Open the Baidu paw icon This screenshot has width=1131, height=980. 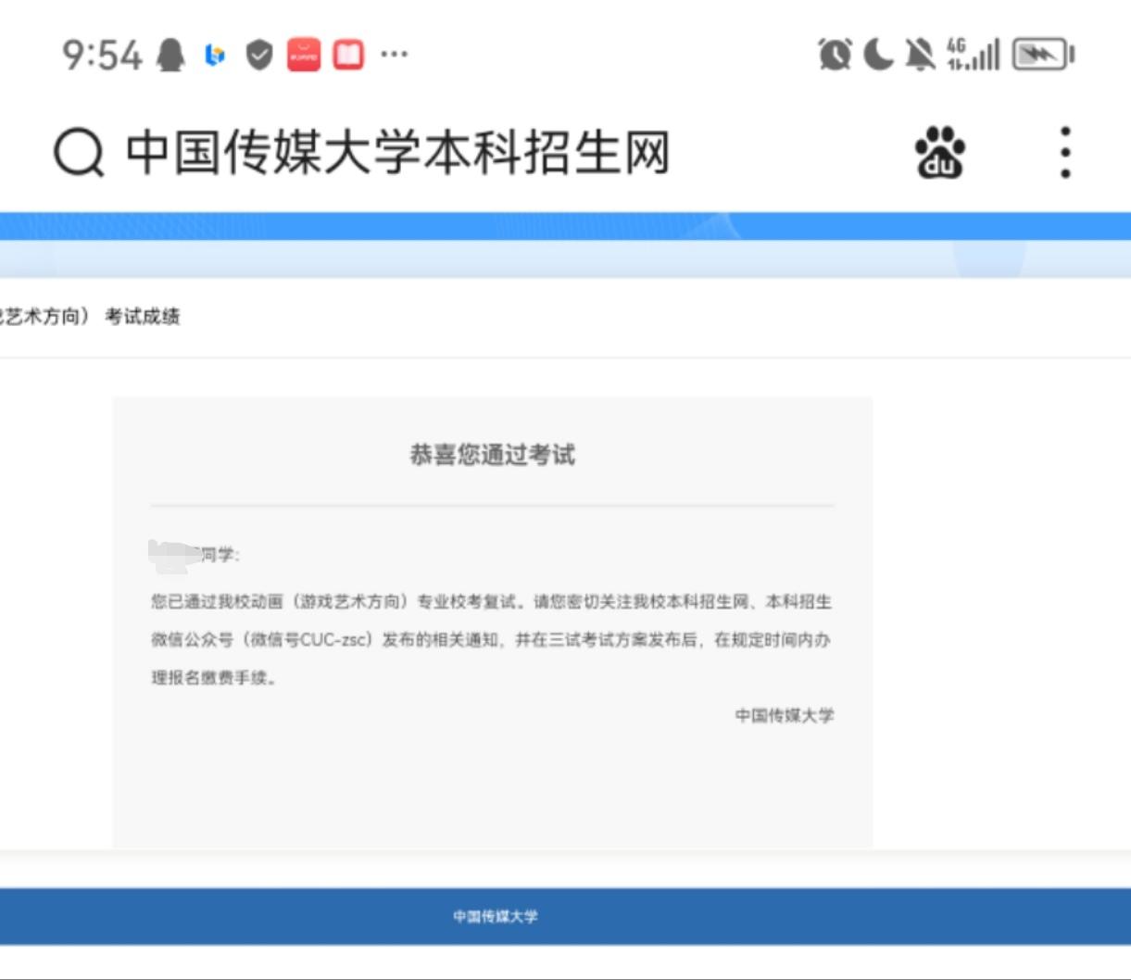click(x=940, y=153)
